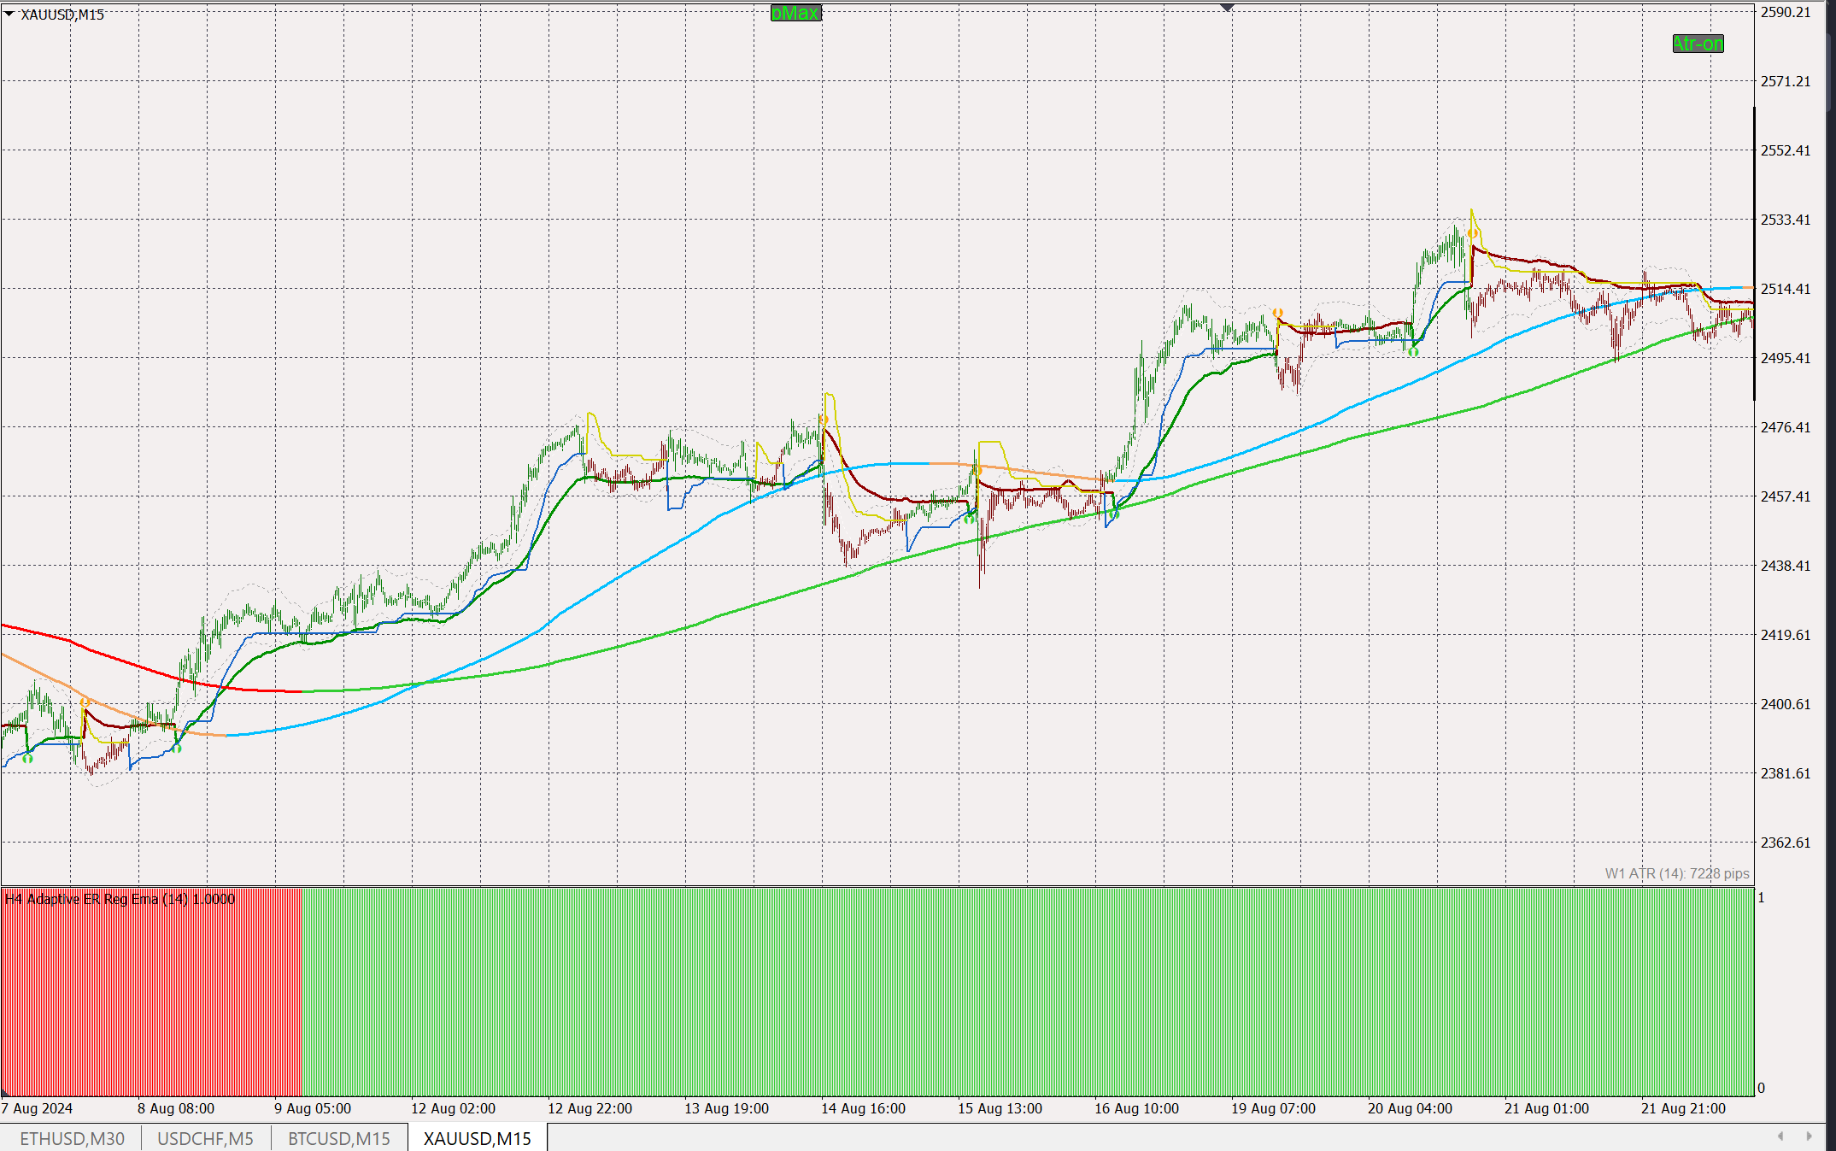The width and height of the screenshot is (1836, 1151).
Task: Click the H4 Adaptive ER Reg Ema label
Action: 120,899
